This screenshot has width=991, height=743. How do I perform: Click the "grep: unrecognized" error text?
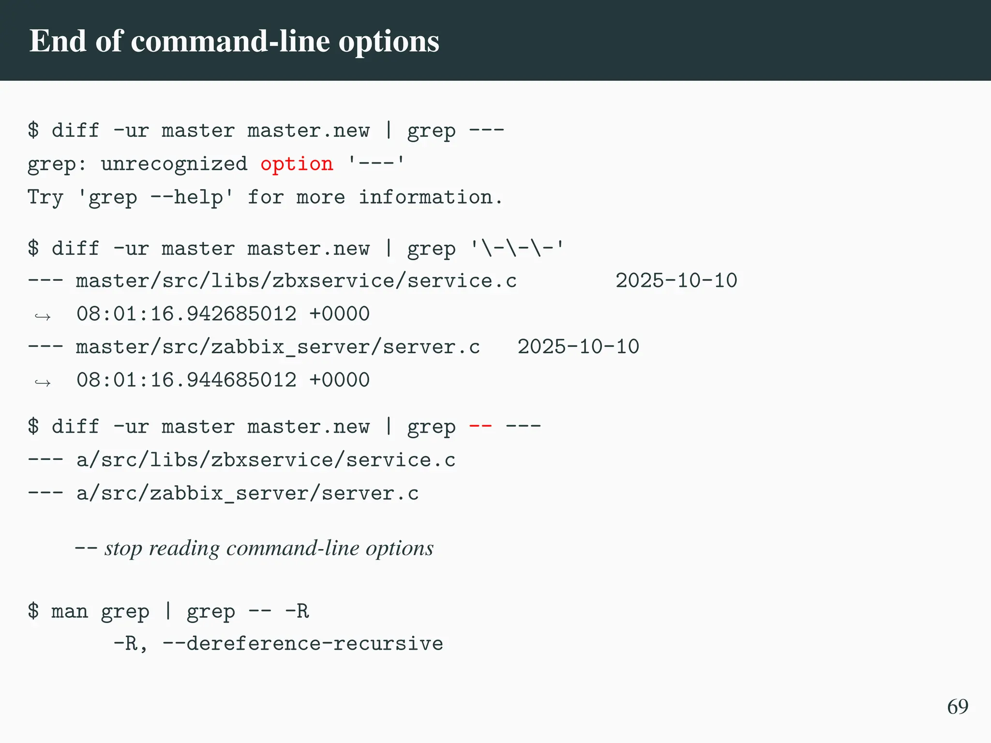137,164
